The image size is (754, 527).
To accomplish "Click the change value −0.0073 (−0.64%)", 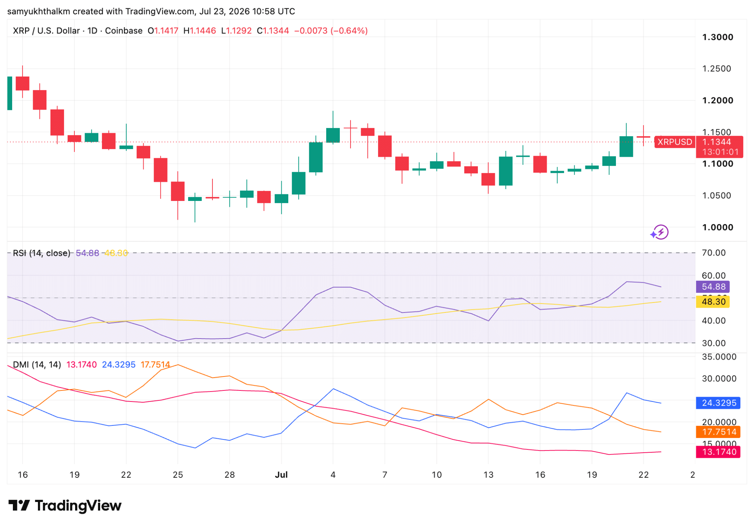I will [331, 31].
